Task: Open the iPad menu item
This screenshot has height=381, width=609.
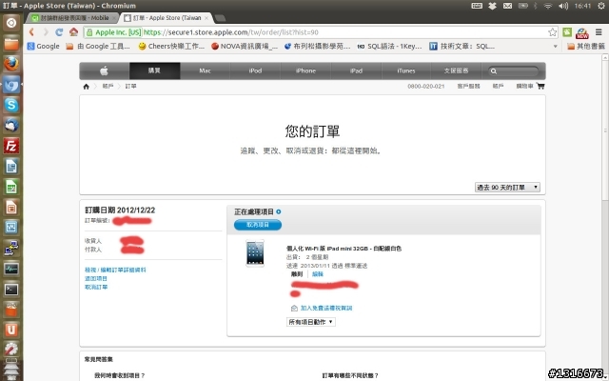Action: pos(356,70)
